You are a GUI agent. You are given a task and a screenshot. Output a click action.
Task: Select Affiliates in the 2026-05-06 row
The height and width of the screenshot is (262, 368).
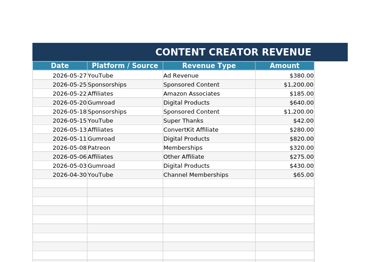tap(125, 157)
